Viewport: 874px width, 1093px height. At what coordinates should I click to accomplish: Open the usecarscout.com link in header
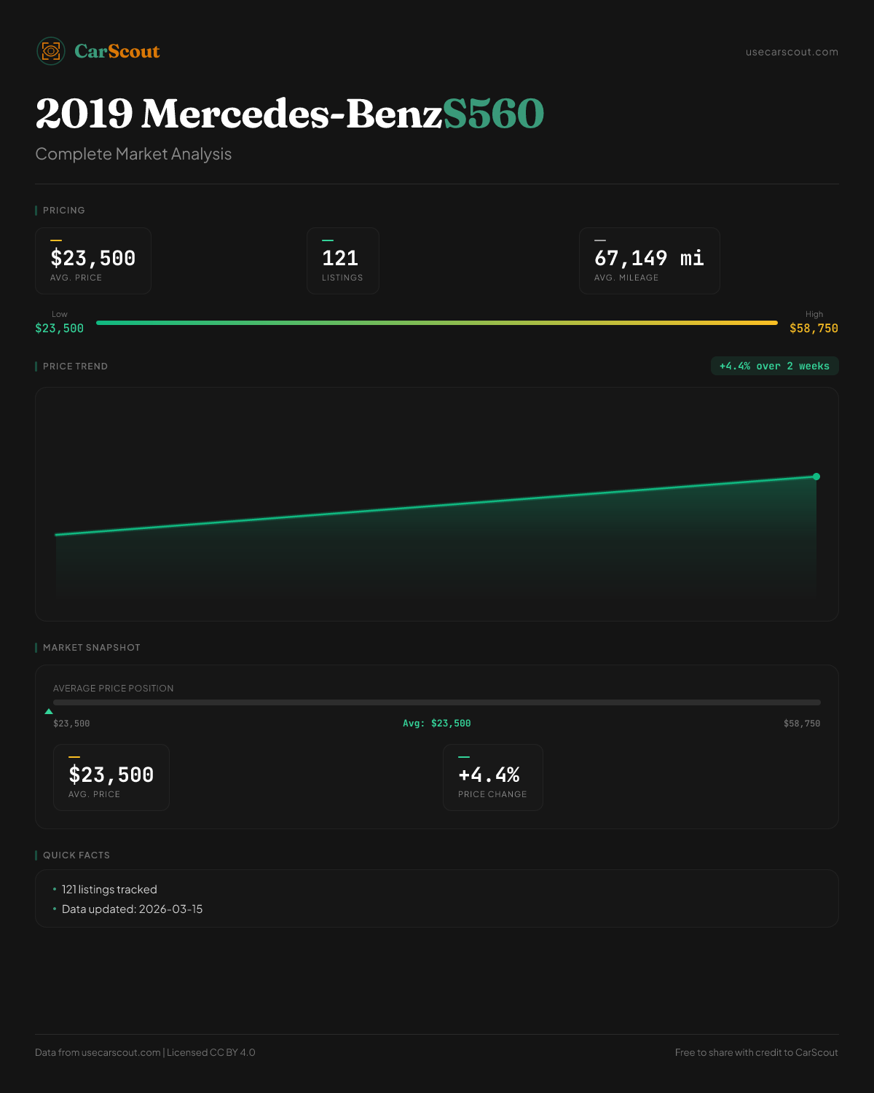point(792,52)
